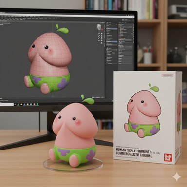Screen dimensions: 187x187
Task: Click the bottom icon in the viewport tool column
Action: (102, 43)
